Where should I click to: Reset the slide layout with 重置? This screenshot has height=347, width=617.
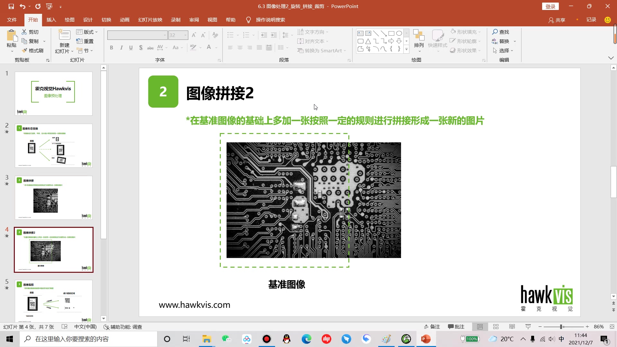85,41
